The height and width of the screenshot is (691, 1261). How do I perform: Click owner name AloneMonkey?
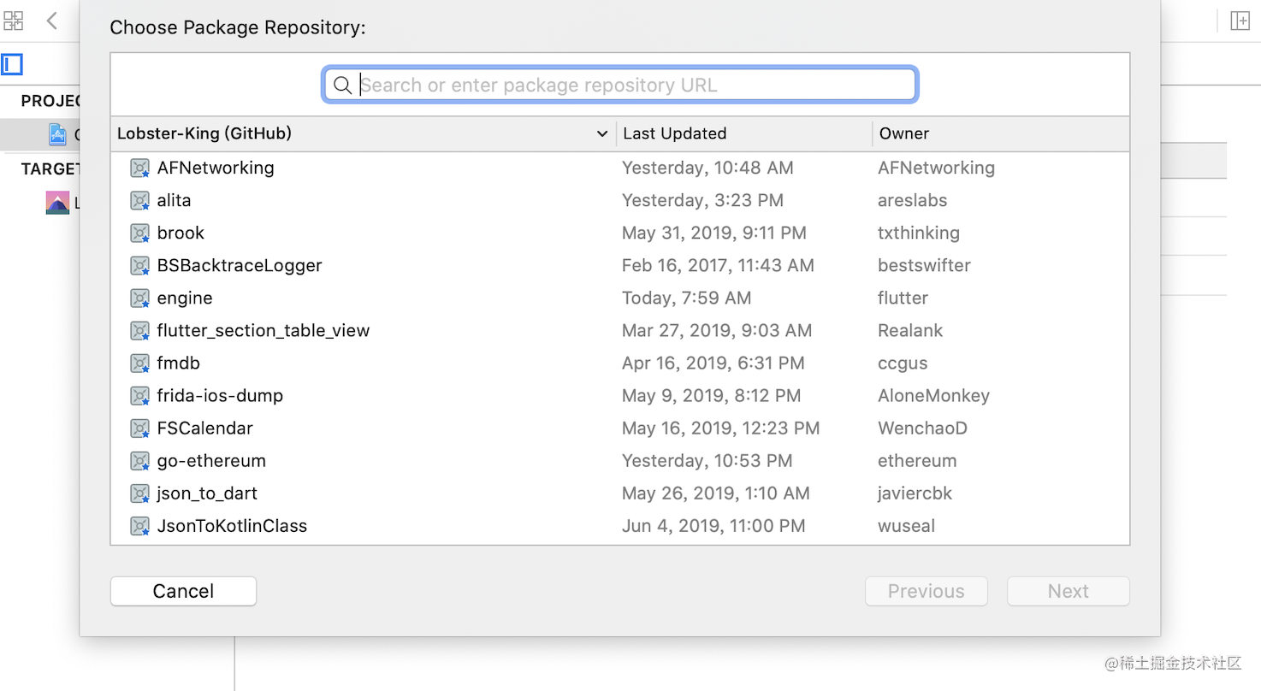pos(933,396)
